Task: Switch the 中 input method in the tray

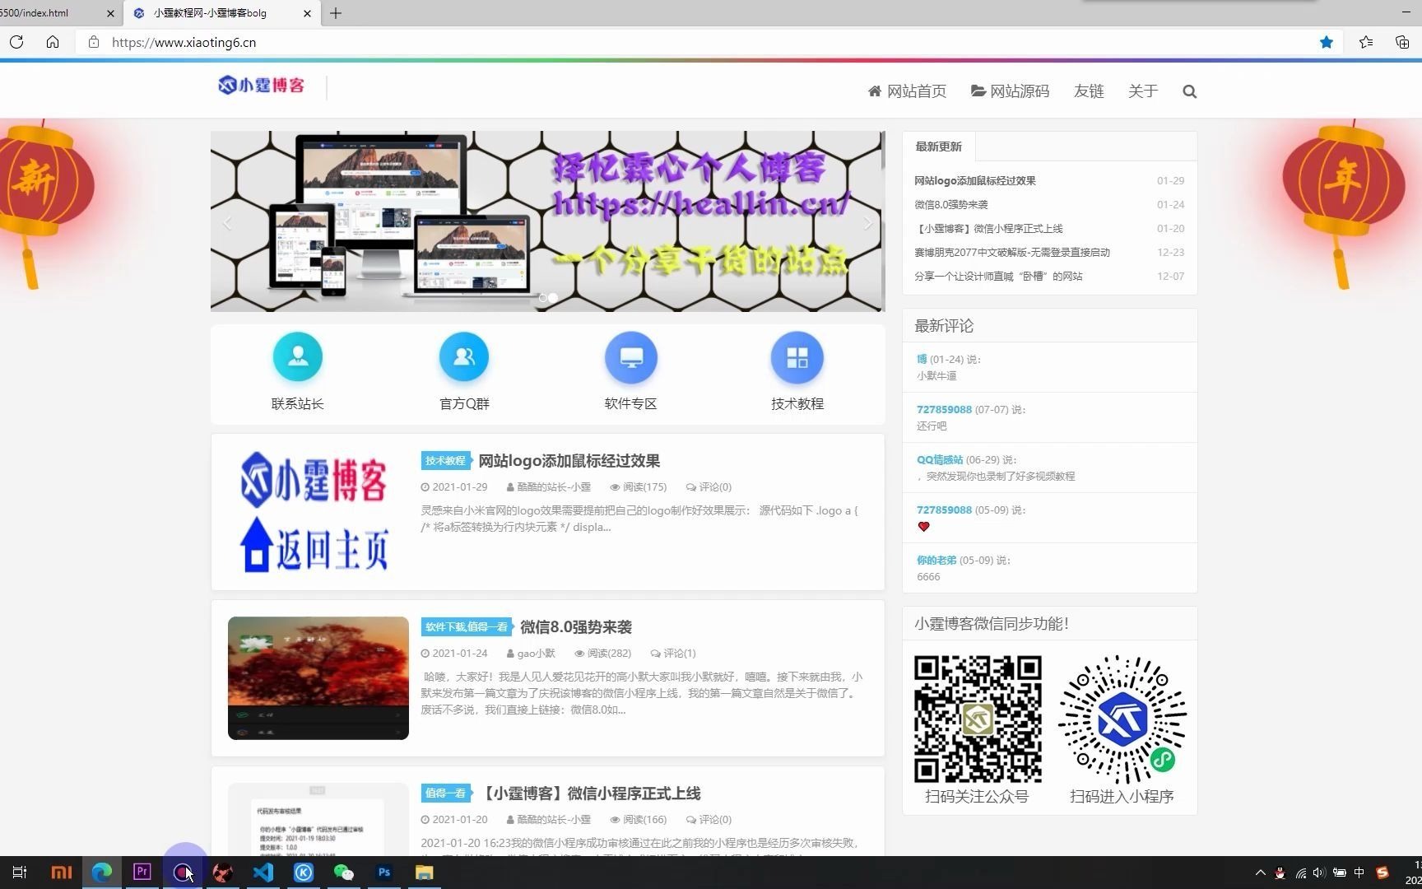Action: tap(1357, 873)
